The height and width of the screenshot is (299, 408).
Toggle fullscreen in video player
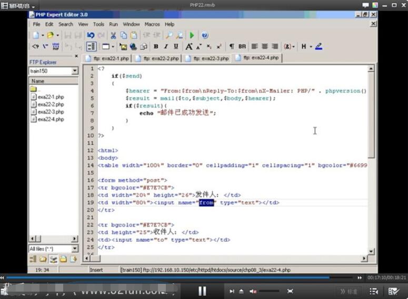point(290,291)
